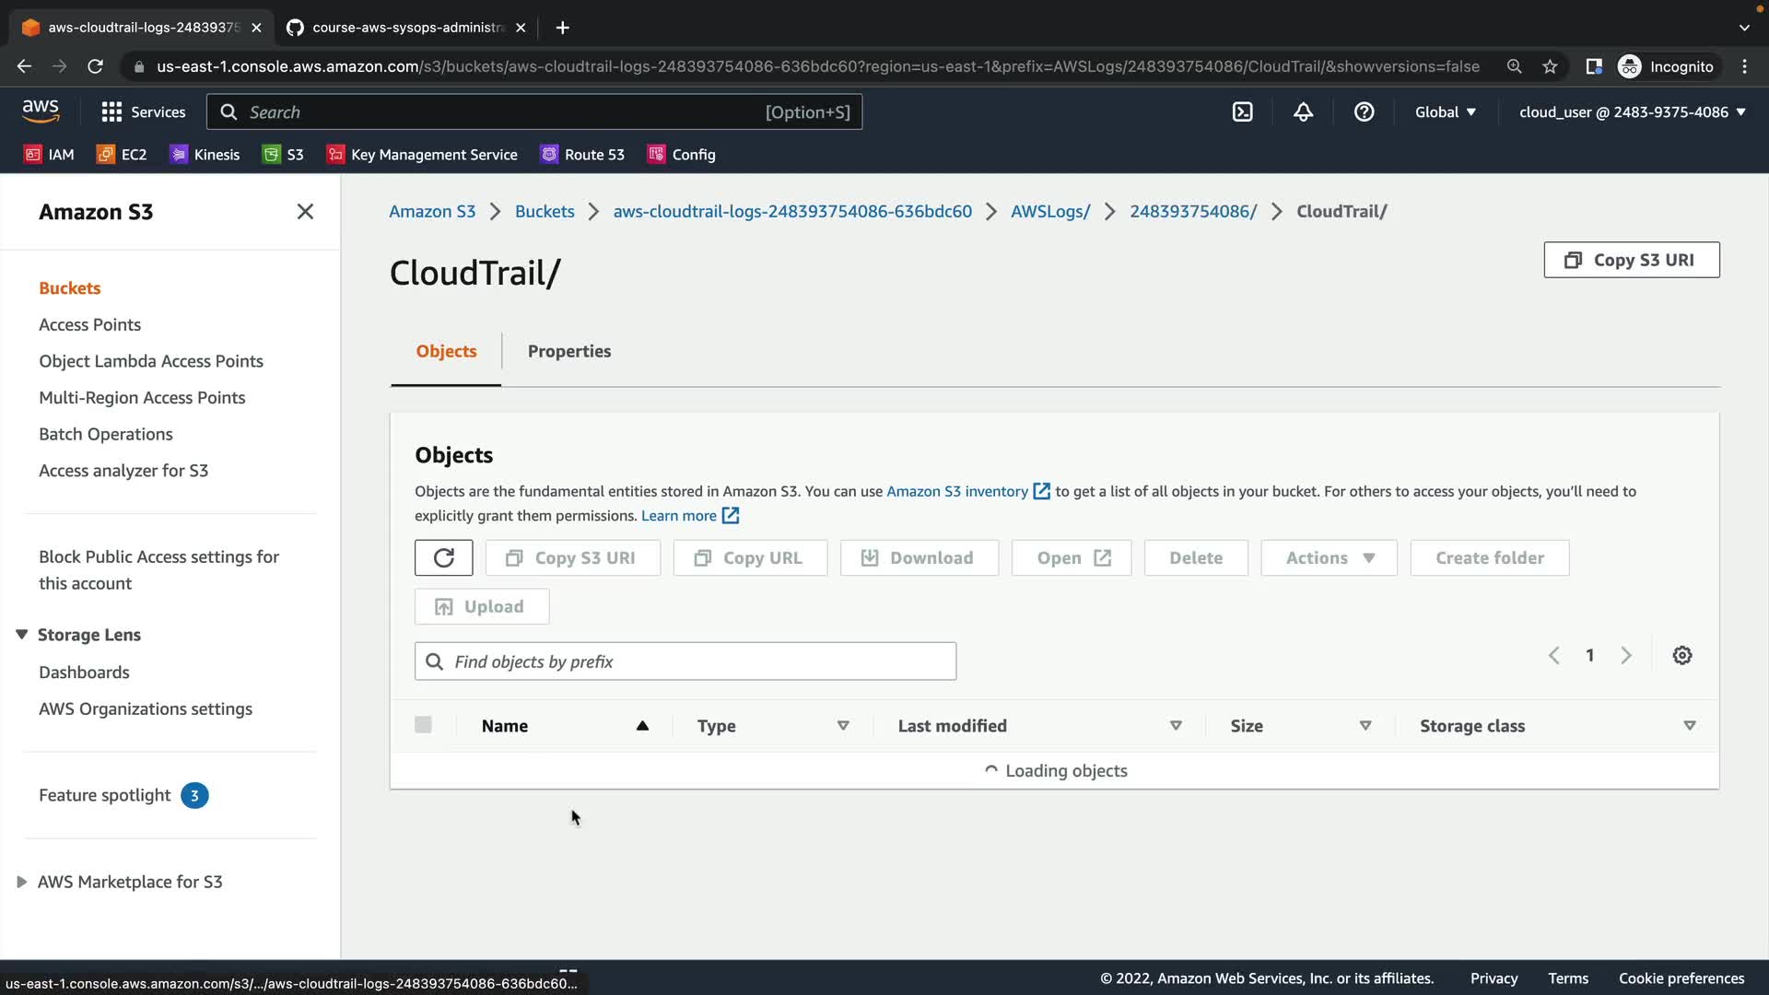Sort by the Last modified column
1769x995 pixels.
[x=952, y=726]
